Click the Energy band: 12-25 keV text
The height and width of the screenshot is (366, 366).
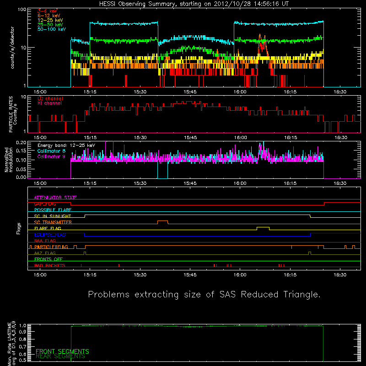tap(66, 145)
